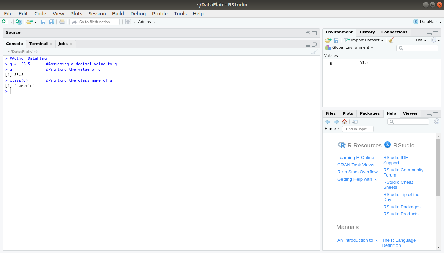This screenshot has width=444, height=253.
Task: Click the Create a project icon
Action: [19, 22]
